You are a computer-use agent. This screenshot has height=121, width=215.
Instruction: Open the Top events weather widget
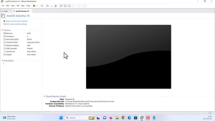(x=9, y=118)
